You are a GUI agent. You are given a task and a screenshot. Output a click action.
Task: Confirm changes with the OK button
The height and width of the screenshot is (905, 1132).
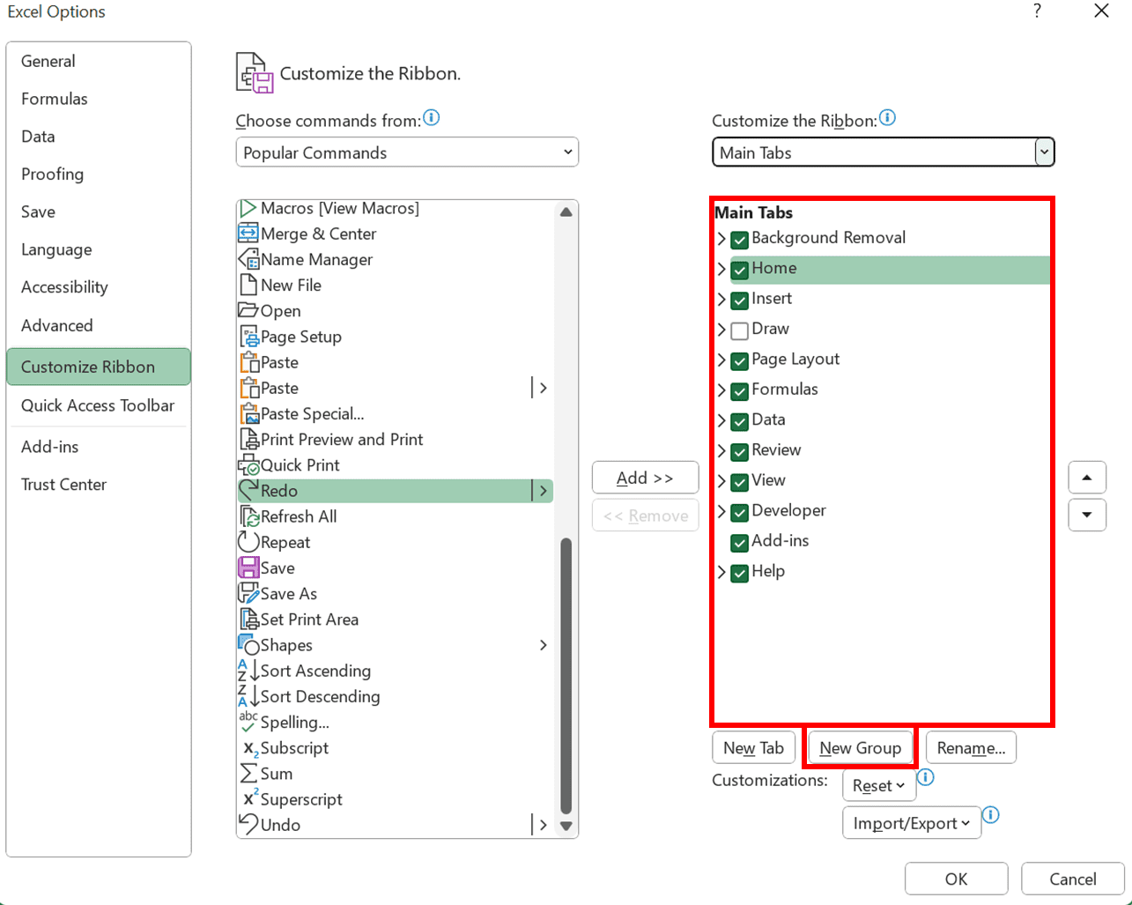(957, 879)
